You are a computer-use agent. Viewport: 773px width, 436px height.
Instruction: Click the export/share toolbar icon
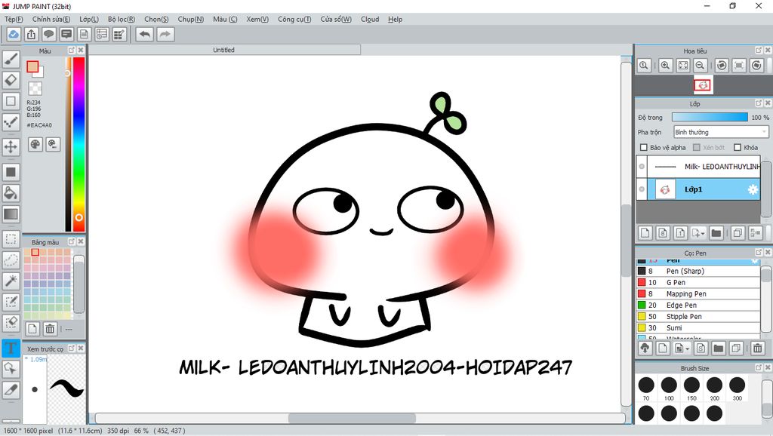point(31,35)
